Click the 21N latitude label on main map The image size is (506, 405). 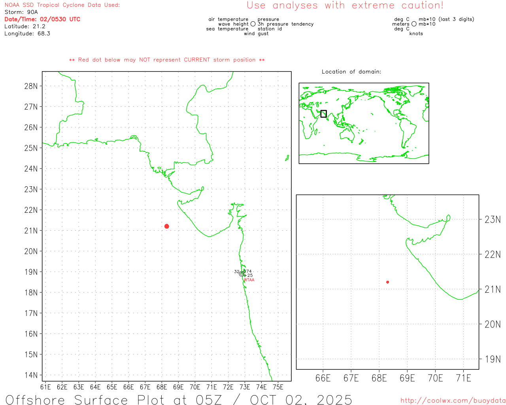click(x=31, y=231)
